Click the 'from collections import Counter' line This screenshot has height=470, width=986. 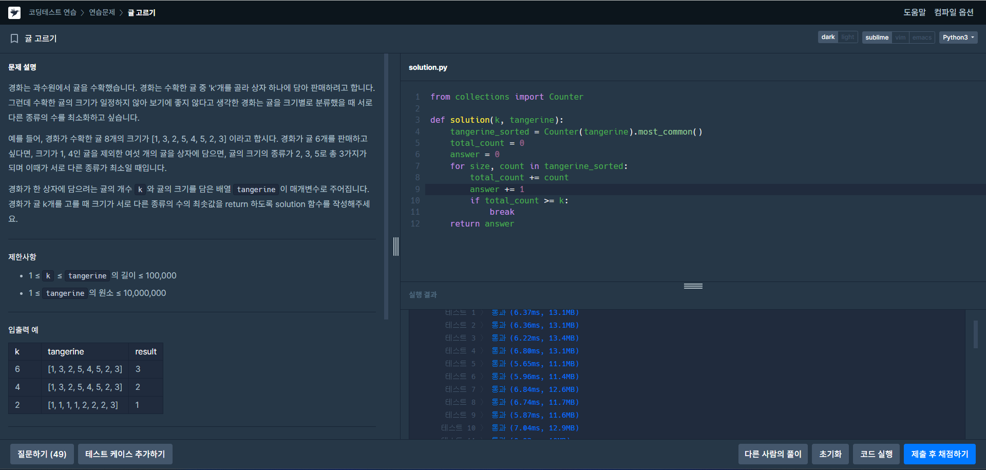tap(507, 97)
